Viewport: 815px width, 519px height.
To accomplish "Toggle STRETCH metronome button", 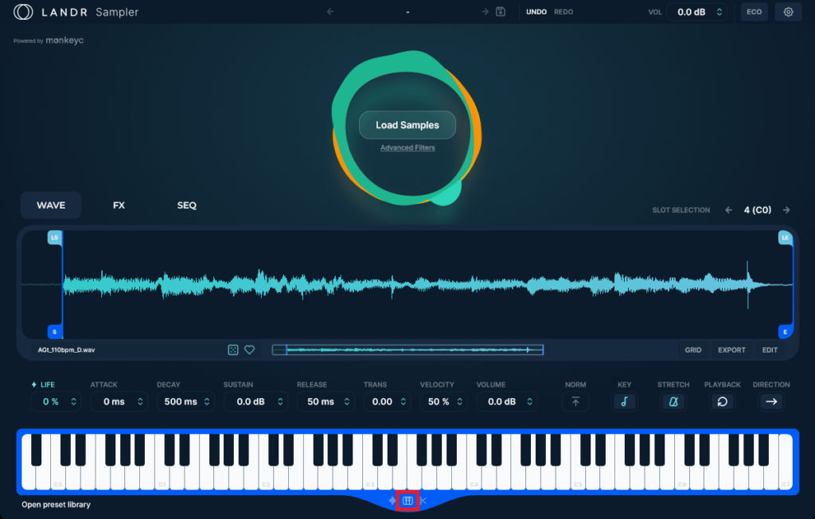I will (x=673, y=401).
